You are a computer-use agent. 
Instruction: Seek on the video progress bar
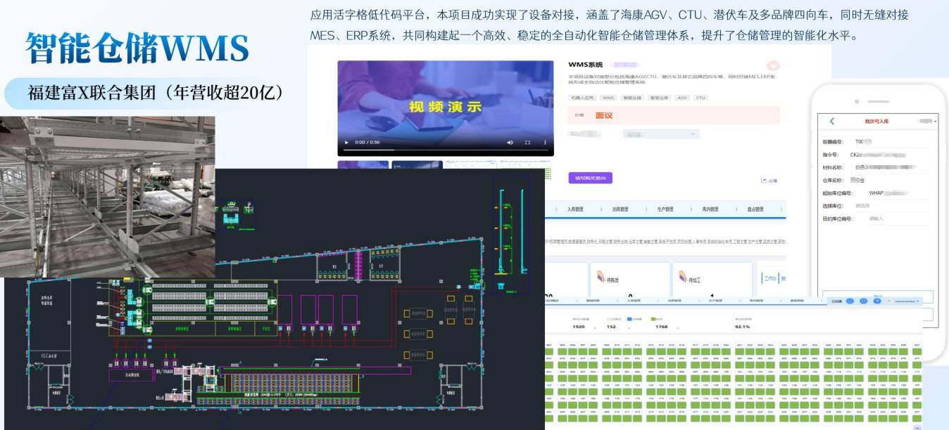446,150
